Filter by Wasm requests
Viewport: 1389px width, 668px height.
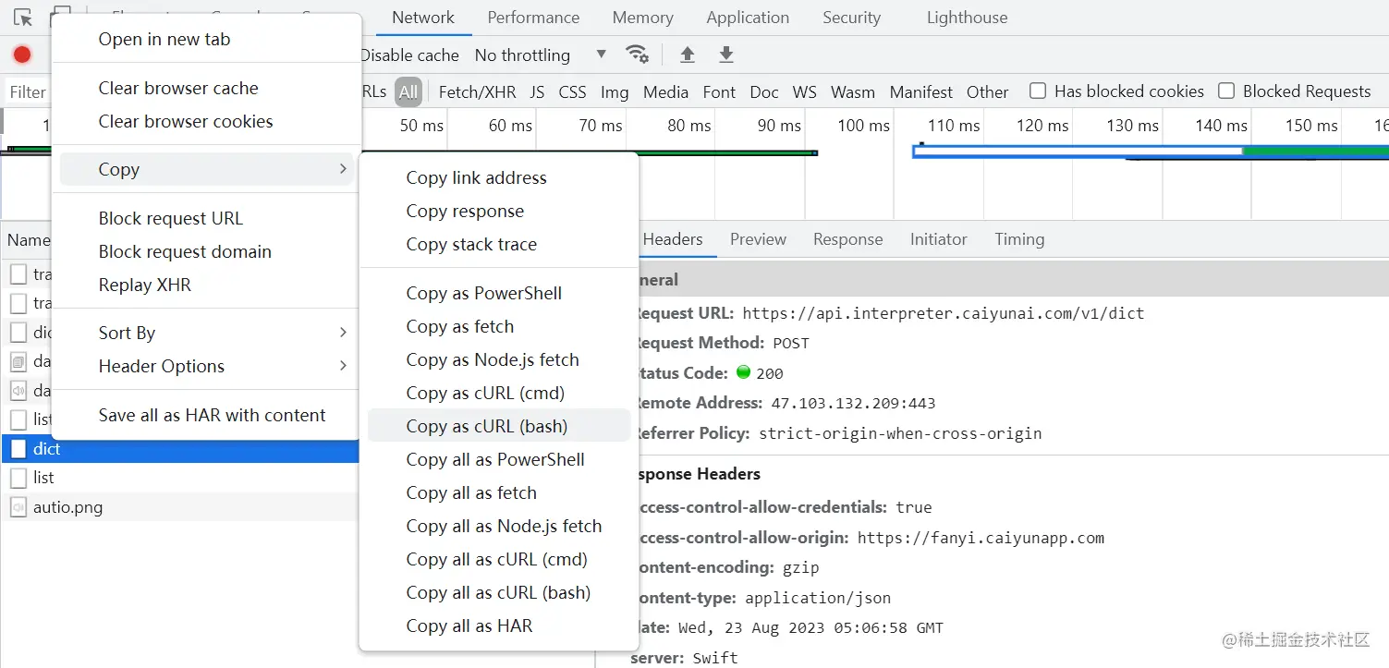pyautogui.click(x=852, y=91)
